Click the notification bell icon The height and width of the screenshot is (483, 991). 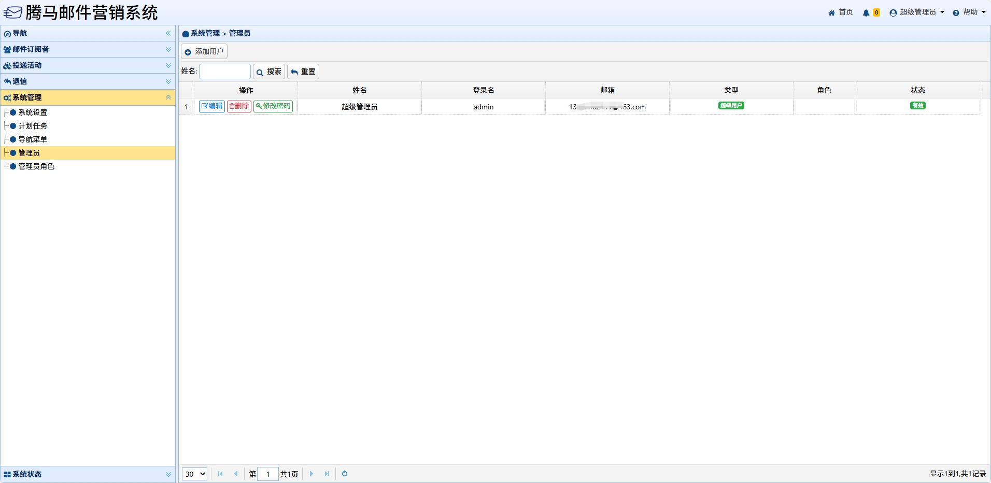coord(866,13)
